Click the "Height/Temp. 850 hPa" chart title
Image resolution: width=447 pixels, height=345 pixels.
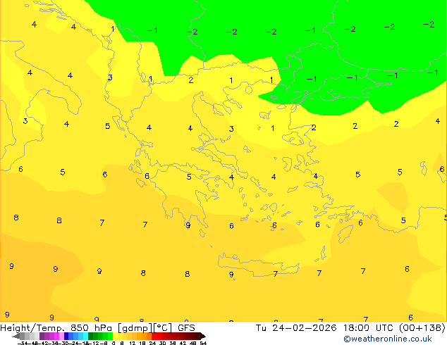pyautogui.click(x=55, y=328)
